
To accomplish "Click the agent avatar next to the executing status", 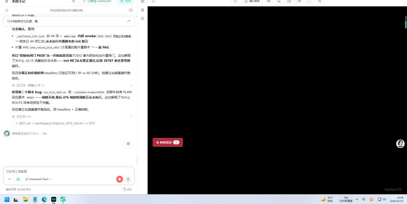I will click(x=7, y=133).
